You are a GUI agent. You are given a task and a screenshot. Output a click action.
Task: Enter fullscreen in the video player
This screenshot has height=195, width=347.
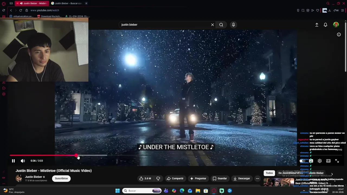337,161
